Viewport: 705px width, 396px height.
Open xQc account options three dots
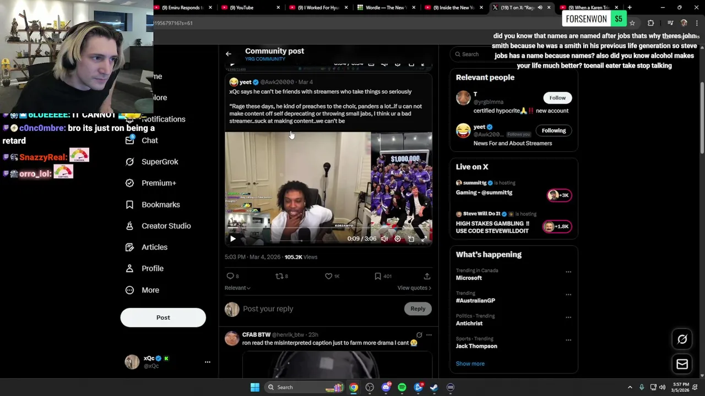[x=208, y=362]
